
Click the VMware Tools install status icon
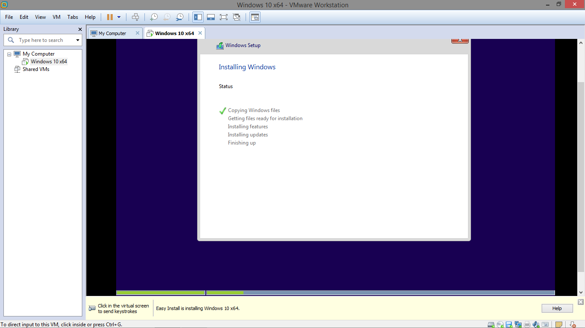(573, 325)
